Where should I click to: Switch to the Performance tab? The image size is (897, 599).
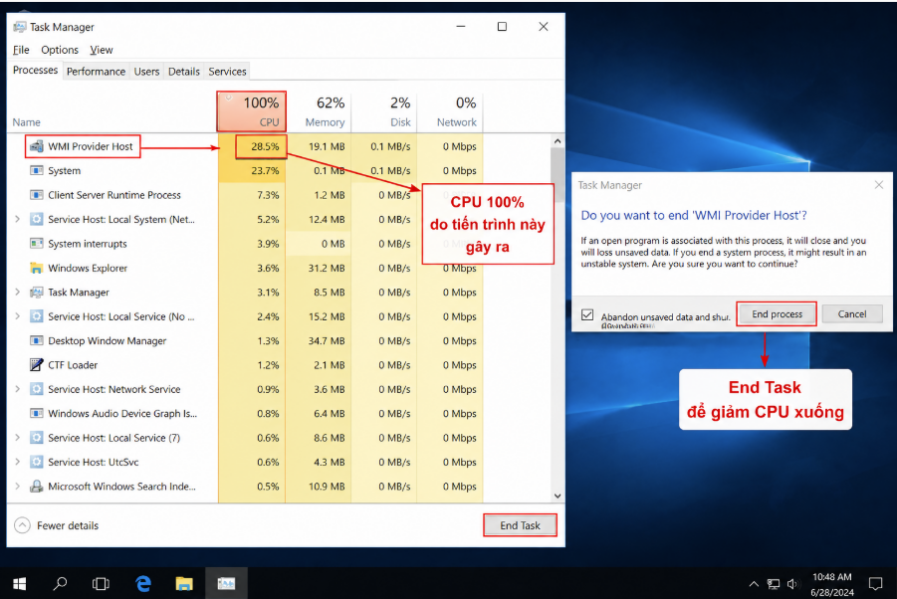pyautogui.click(x=96, y=72)
